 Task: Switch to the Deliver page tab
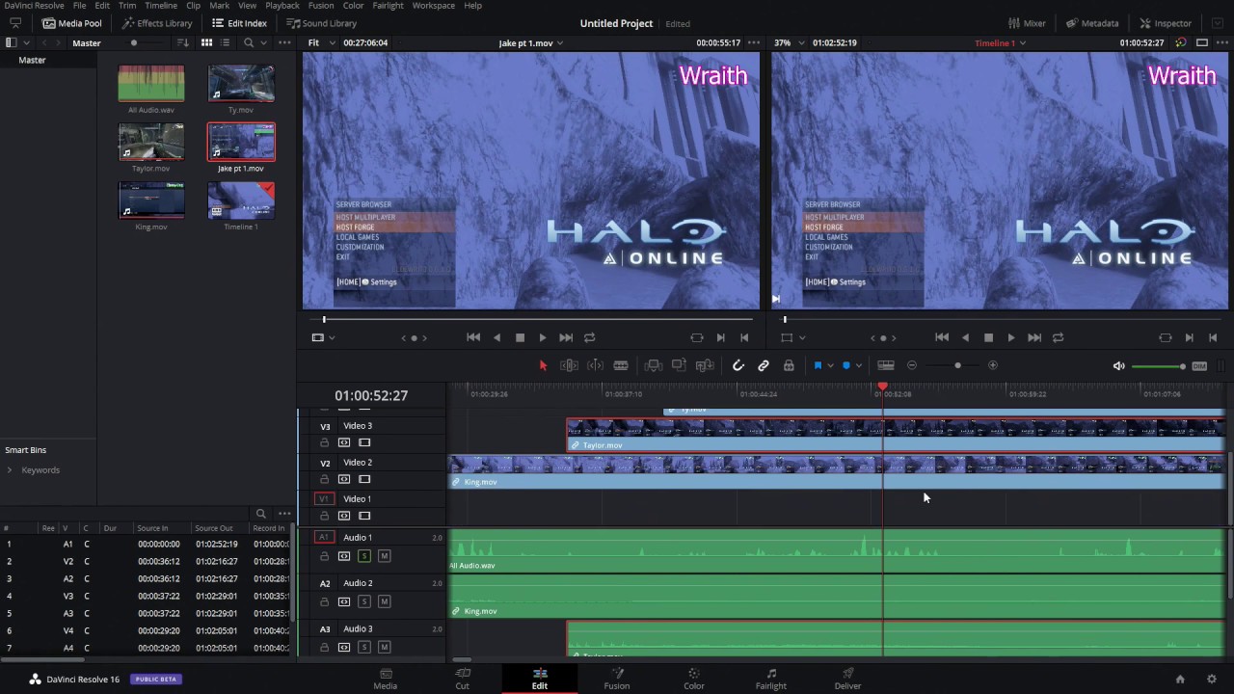tap(847, 679)
